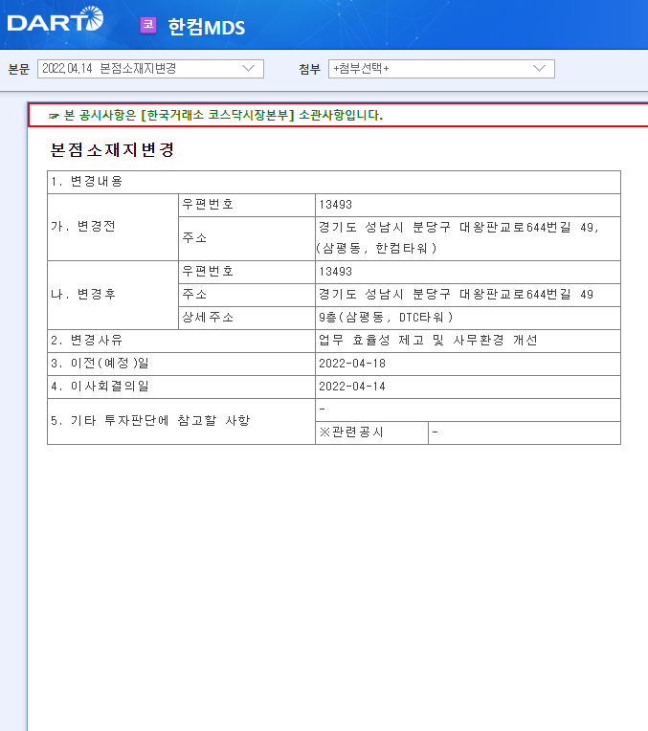Click '9층(삼평동, DTC타워)' detail address
Viewport: 648px width, 731px height.
pos(386,318)
